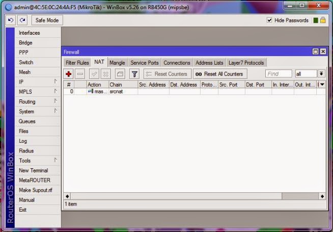Switch to the Connections tab
This screenshot has width=333, height=232.
pyautogui.click(x=177, y=63)
